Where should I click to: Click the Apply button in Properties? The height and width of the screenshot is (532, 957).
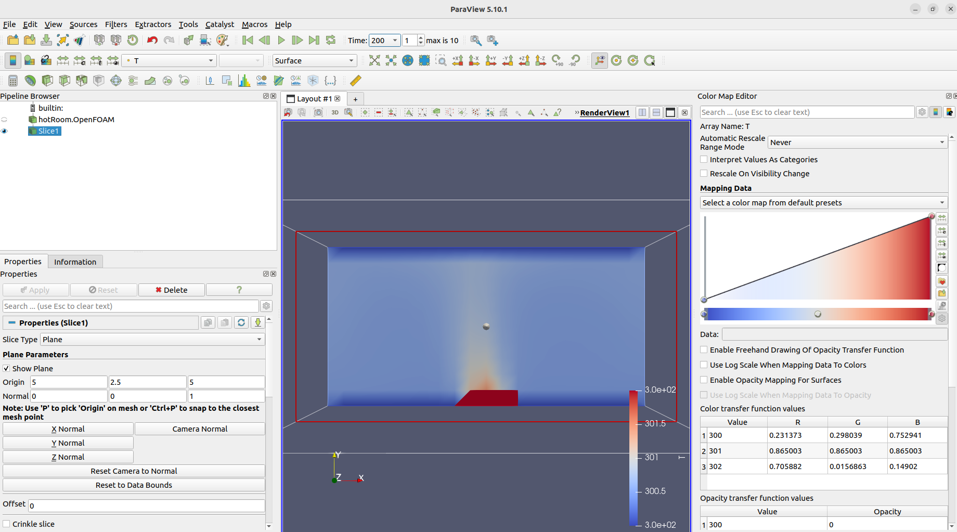(x=35, y=290)
